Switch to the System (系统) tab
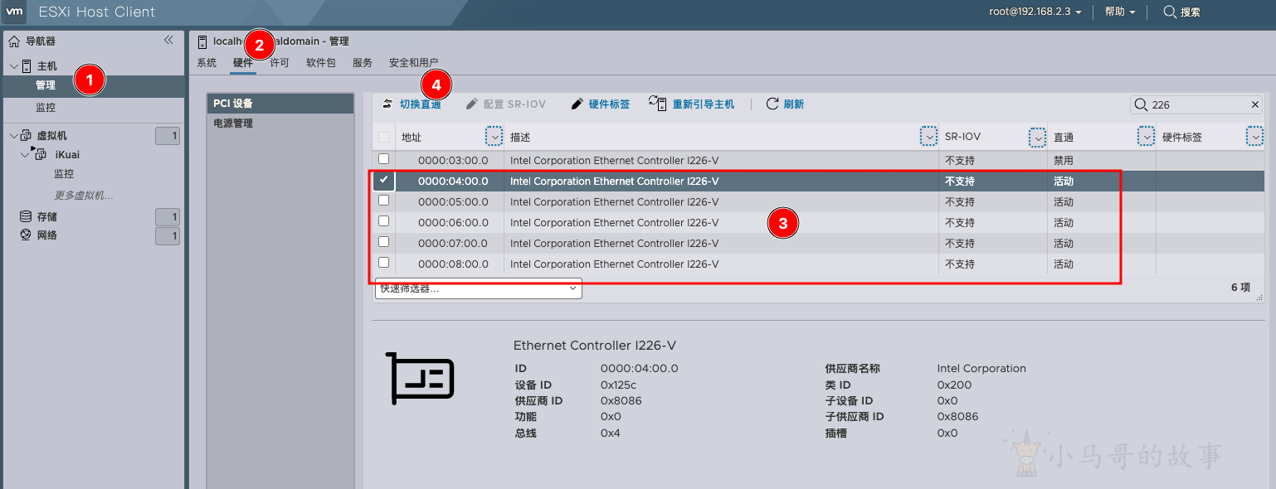Screen dimensions: 1276x489 (x=207, y=63)
